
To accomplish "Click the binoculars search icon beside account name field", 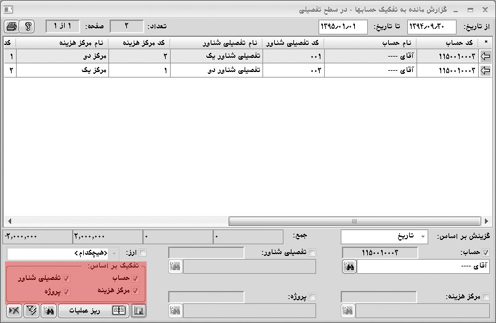I will (x=349, y=266).
